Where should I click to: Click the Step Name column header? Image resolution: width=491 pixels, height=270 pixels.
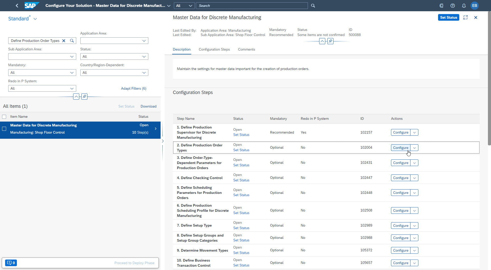pos(186,119)
